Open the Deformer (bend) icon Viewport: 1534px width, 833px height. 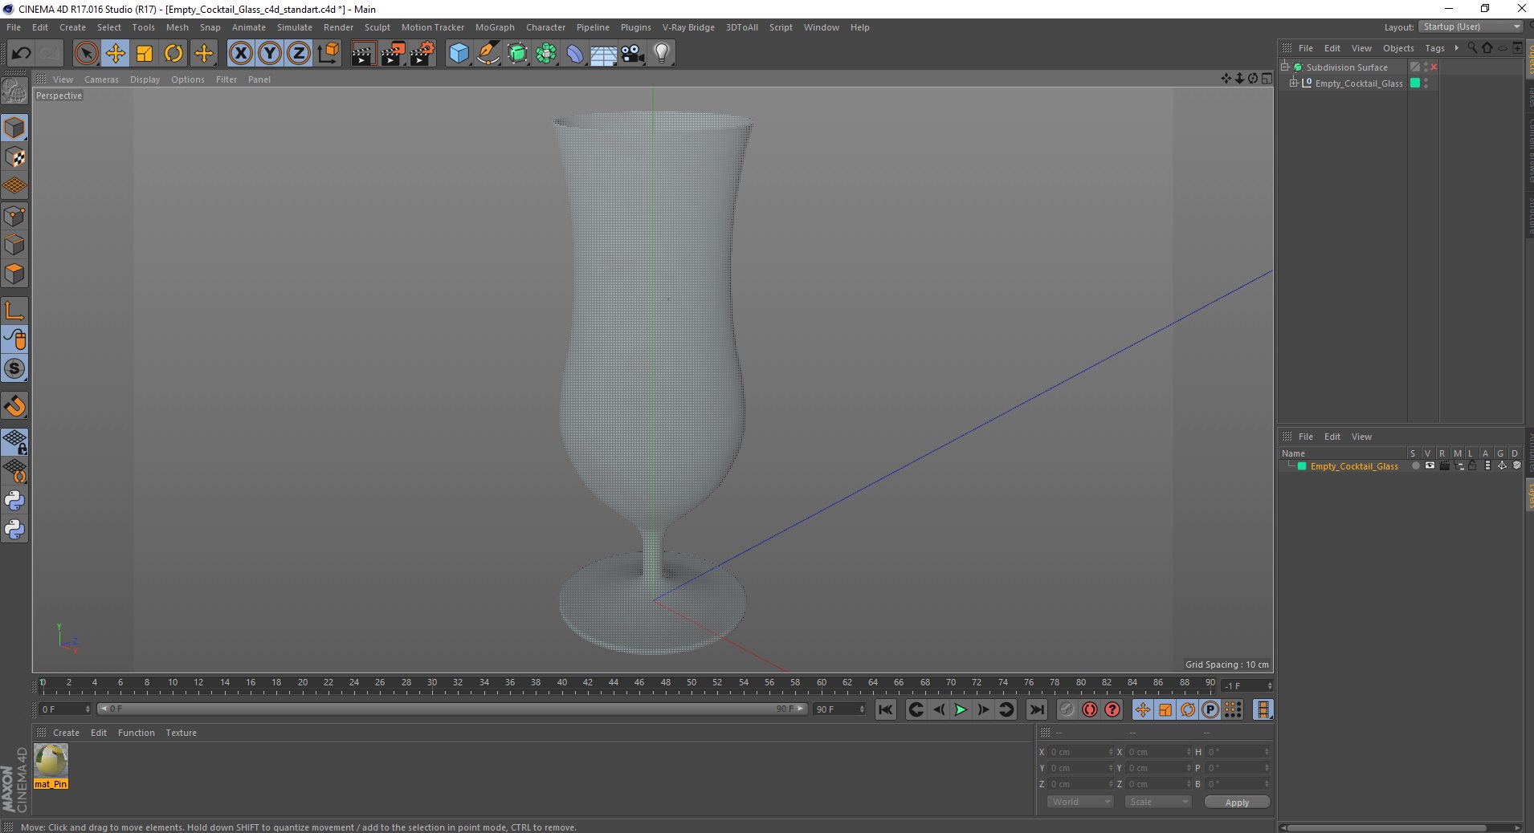[x=575, y=54]
